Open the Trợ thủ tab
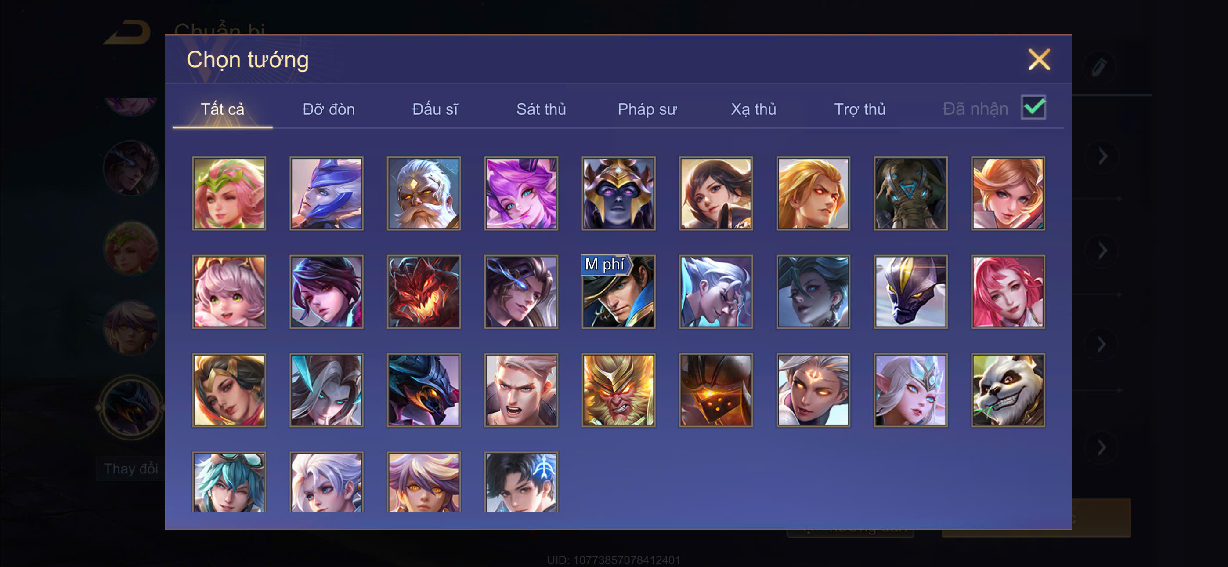 click(x=860, y=109)
